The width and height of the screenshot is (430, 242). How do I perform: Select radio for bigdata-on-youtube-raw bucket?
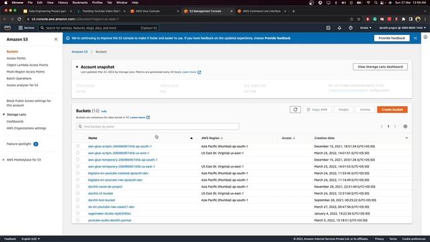(78, 179)
